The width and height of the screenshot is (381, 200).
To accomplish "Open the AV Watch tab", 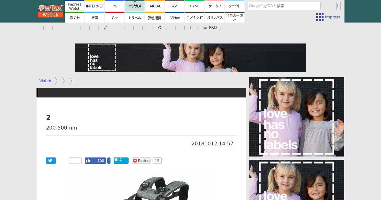I will click(x=175, y=6).
